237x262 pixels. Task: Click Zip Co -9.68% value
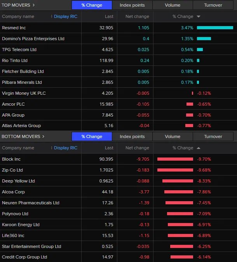pos(204,170)
